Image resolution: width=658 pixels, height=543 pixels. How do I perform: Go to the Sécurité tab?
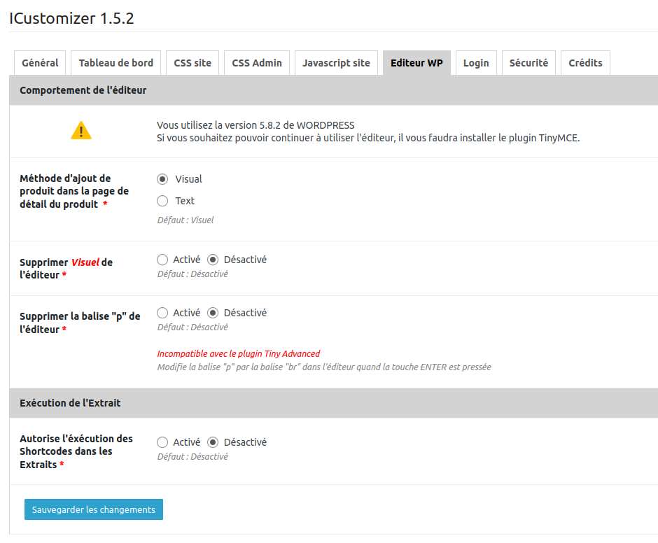[528, 63]
